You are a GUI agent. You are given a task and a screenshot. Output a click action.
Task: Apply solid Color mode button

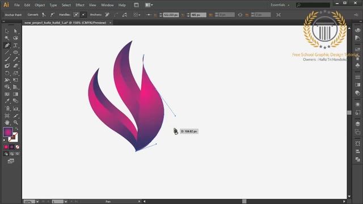[6, 147]
